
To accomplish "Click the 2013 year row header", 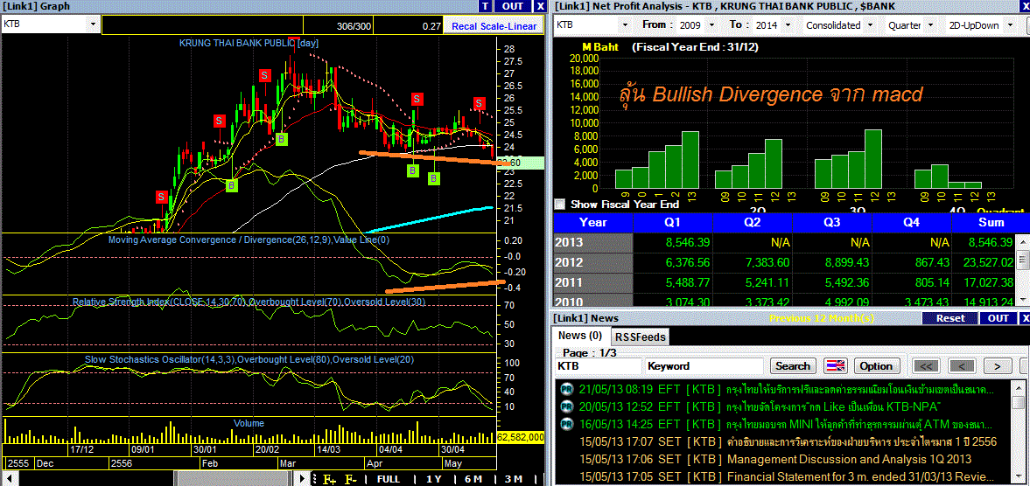I will pyautogui.click(x=593, y=243).
